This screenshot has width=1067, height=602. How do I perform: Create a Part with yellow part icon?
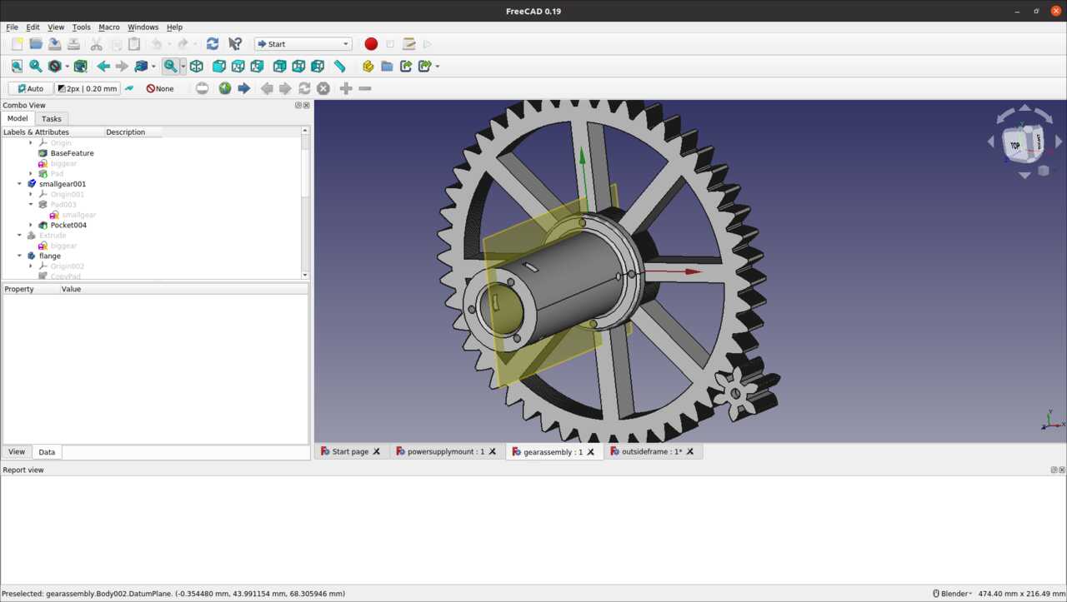click(368, 66)
